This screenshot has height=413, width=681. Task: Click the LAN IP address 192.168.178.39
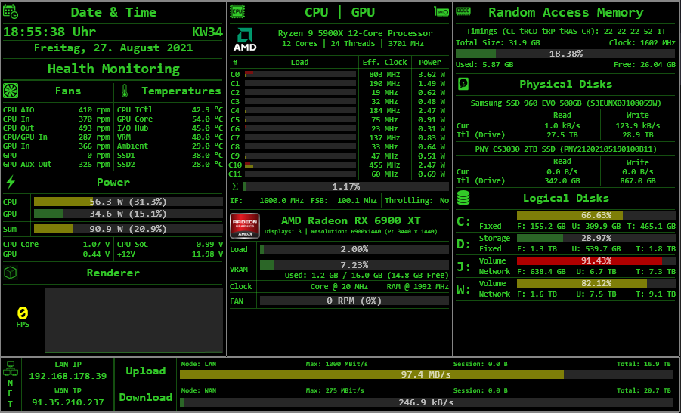68,376
